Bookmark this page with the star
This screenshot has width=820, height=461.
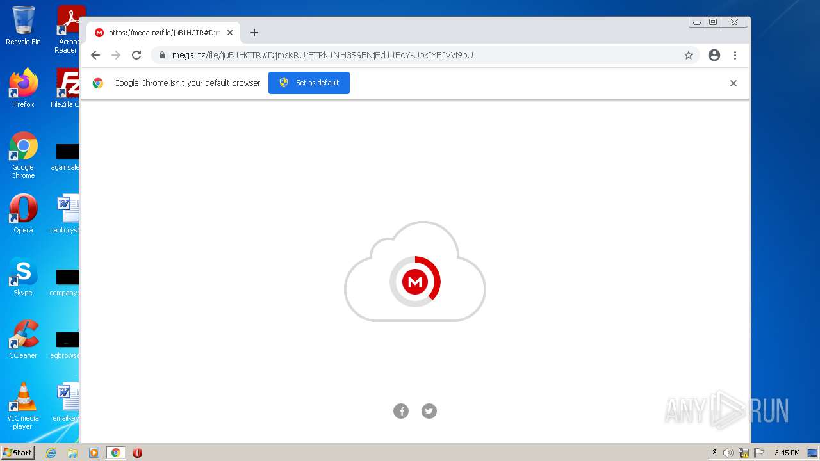[x=689, y=55]
